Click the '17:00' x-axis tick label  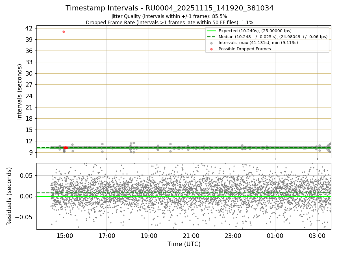click(x=107, y=235)
